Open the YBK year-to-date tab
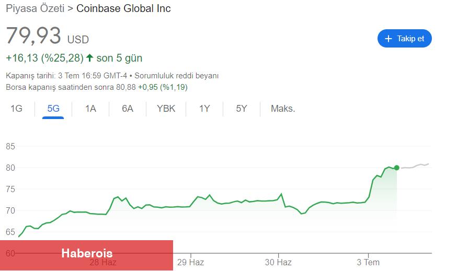Viewport: 457px width, 271px height. (x=166, y=109)
